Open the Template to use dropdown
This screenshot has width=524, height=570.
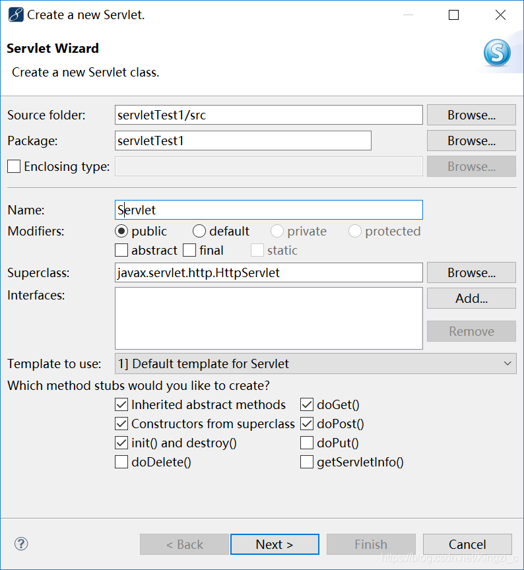tap(315, 364)
